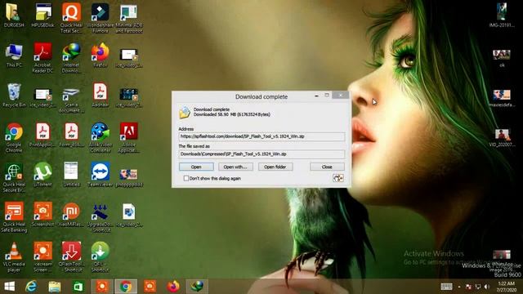523x294 pixels.
Task: Click the 'The file saved as' path field
Action: 261,154
